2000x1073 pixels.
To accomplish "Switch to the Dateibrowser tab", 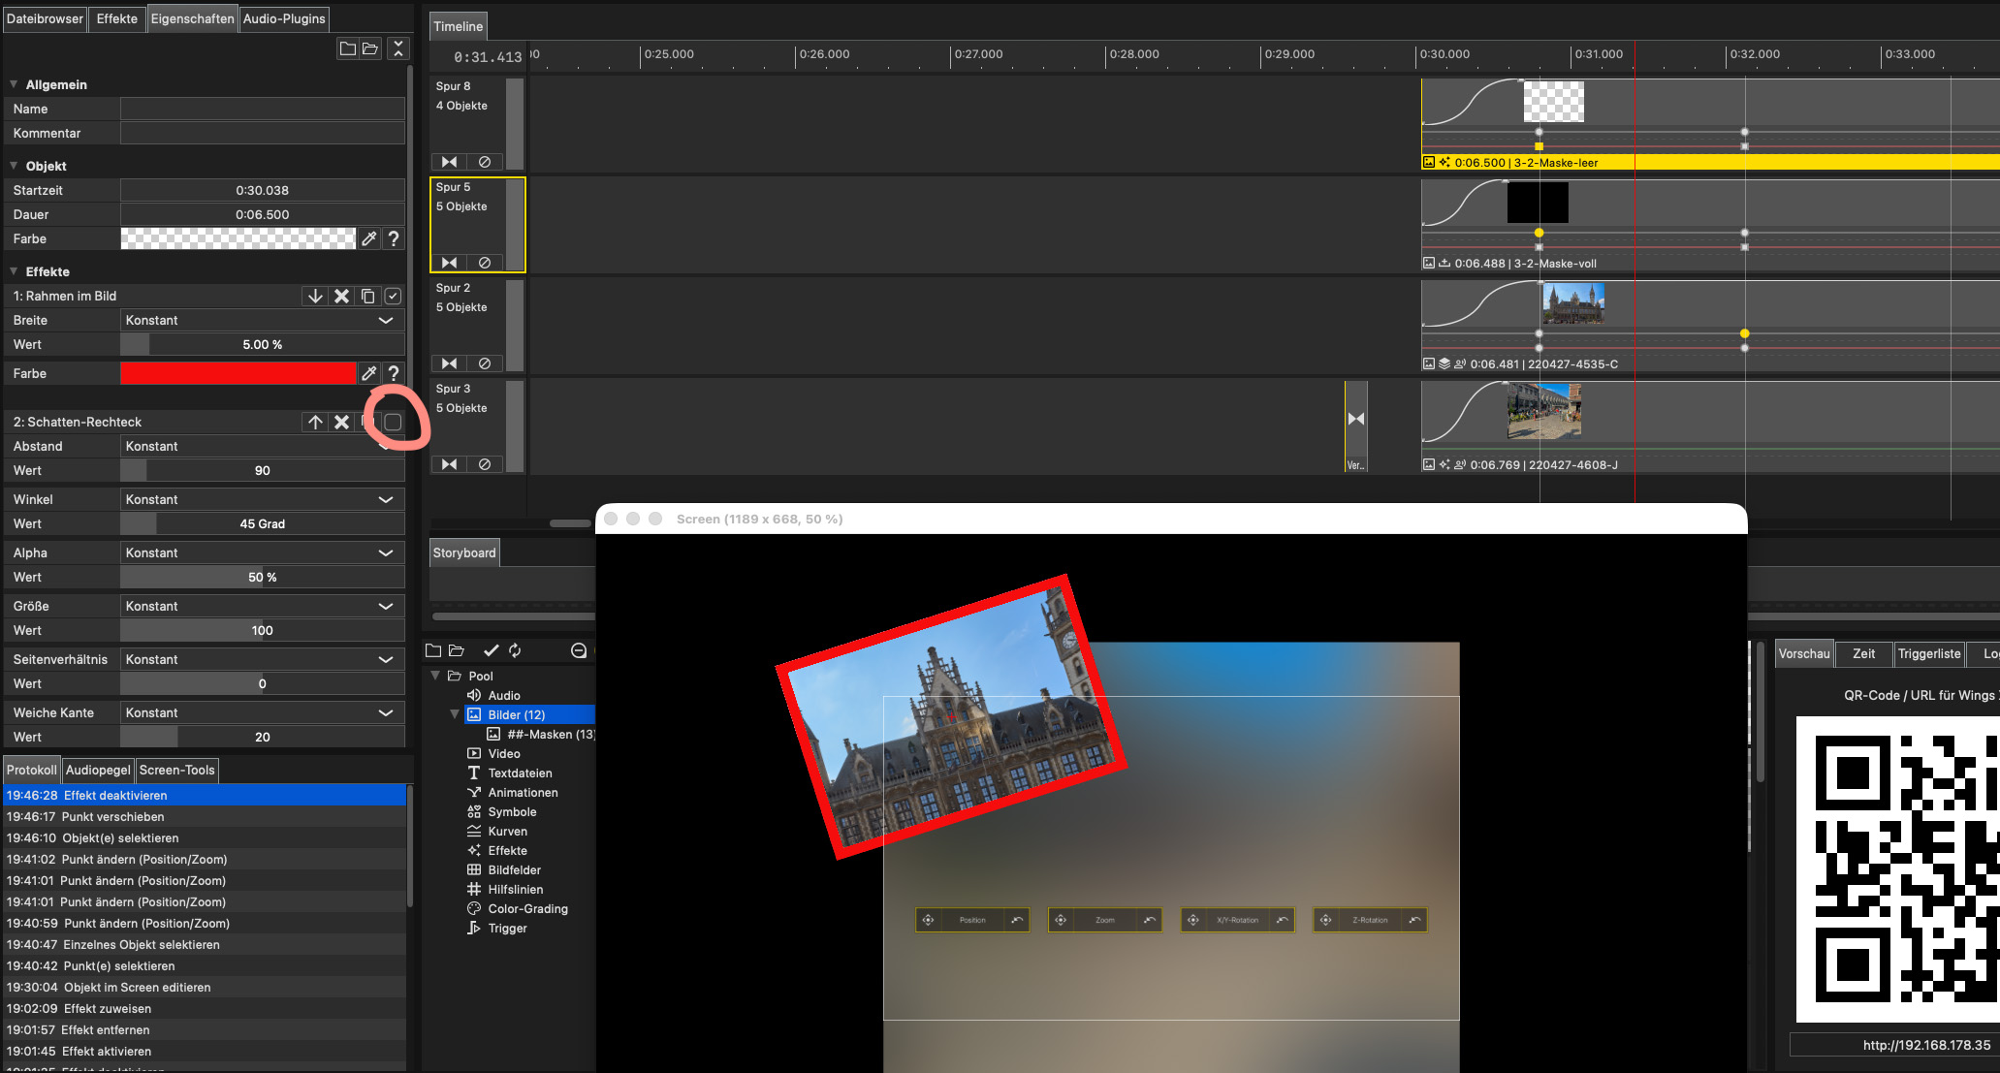I will (x=45, y=18).
